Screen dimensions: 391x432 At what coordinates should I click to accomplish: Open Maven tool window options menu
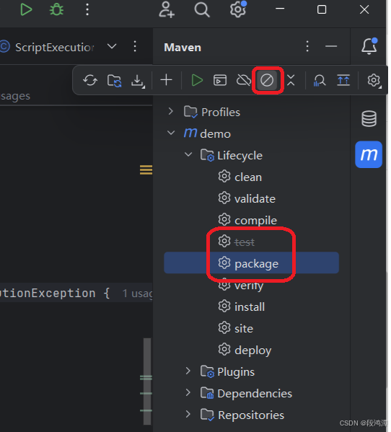(x=307, y=46)
